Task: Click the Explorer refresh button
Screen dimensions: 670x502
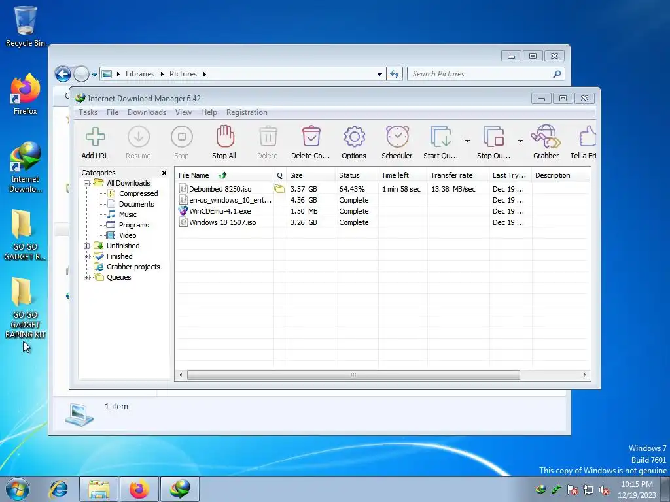Action: point(395,75)
